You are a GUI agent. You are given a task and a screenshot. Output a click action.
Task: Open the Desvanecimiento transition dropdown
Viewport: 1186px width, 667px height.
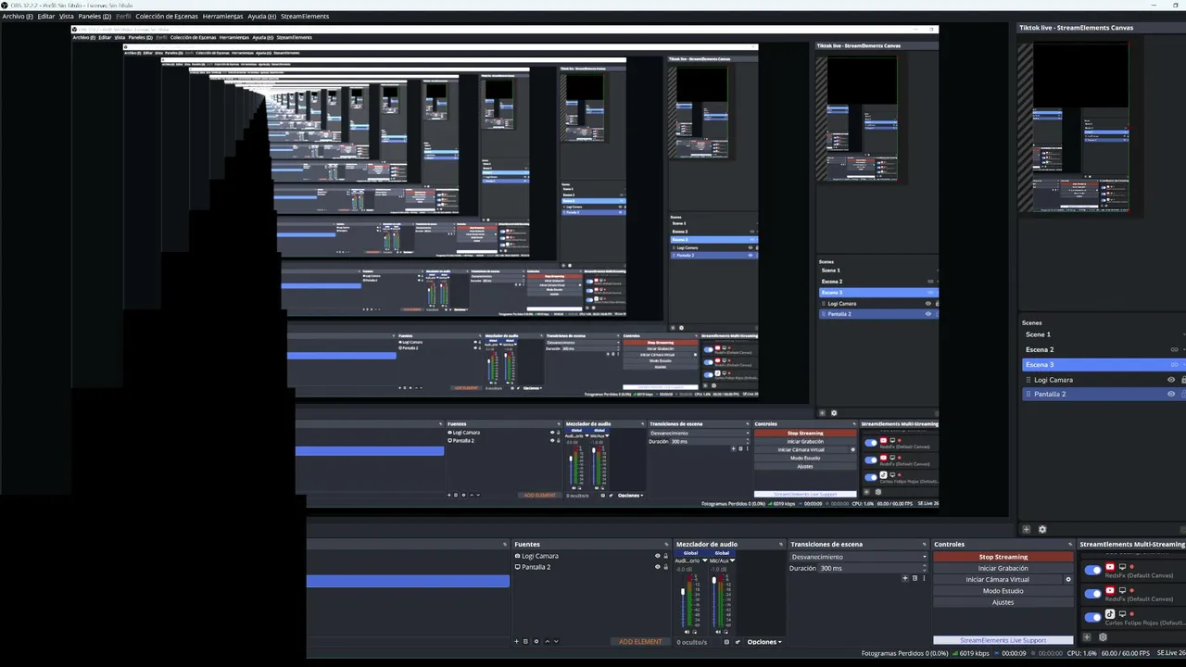click(858, 557)
